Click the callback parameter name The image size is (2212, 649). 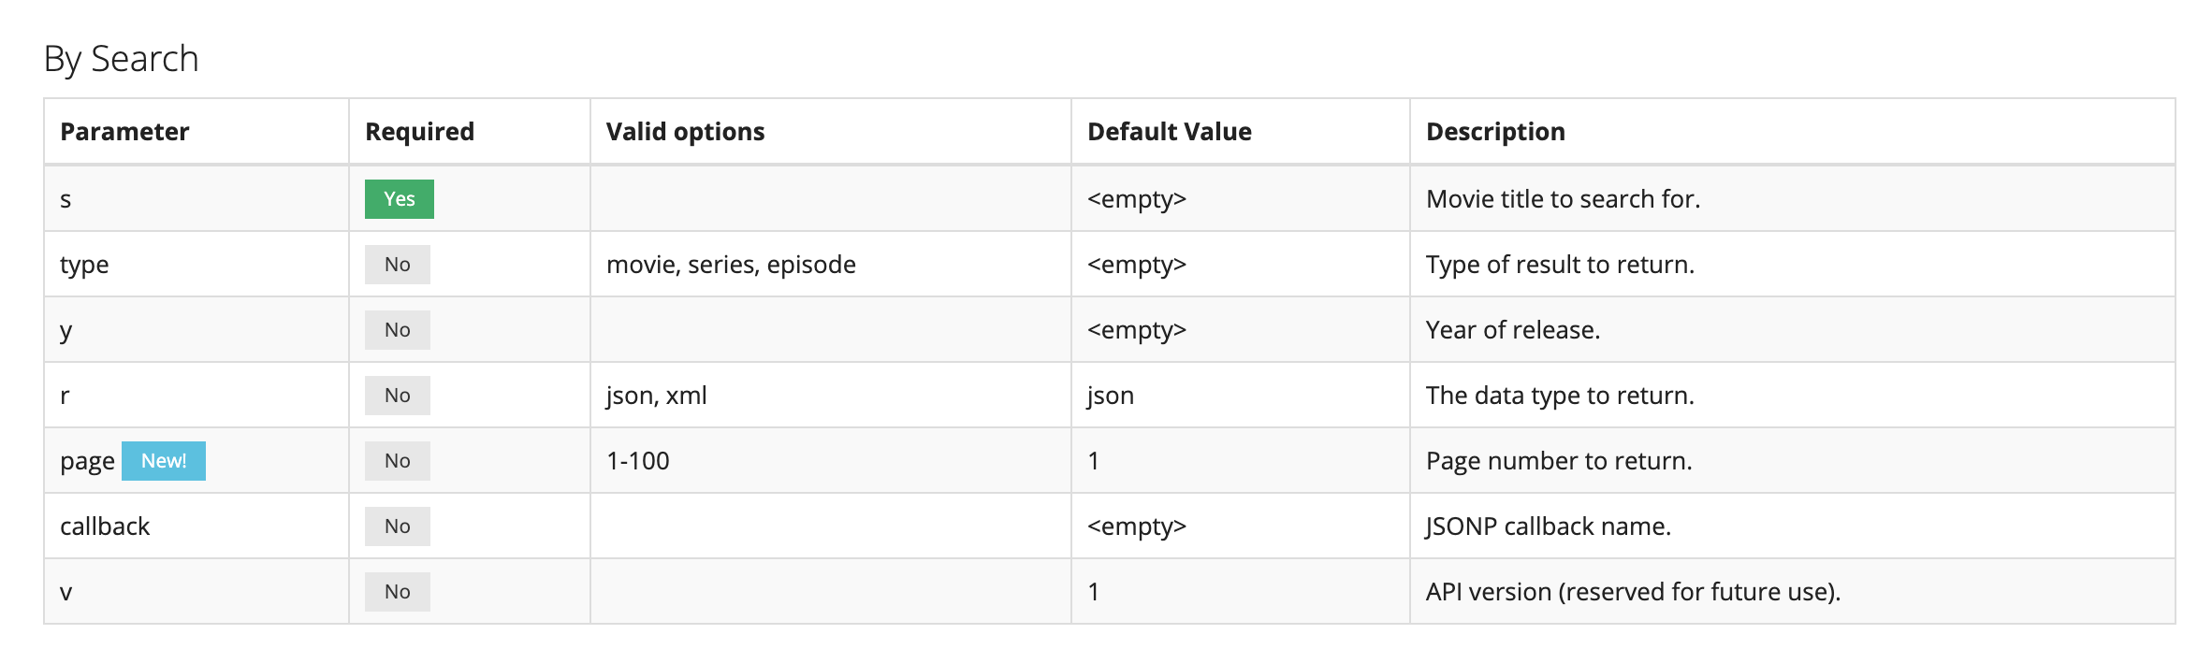pyautogui.click(x=105, y=526)
